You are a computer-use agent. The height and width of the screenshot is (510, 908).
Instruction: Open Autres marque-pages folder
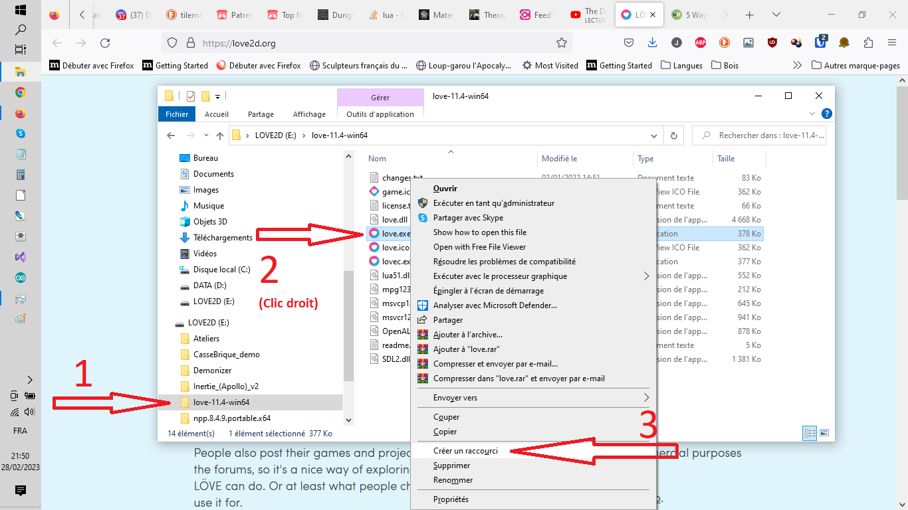855,65
